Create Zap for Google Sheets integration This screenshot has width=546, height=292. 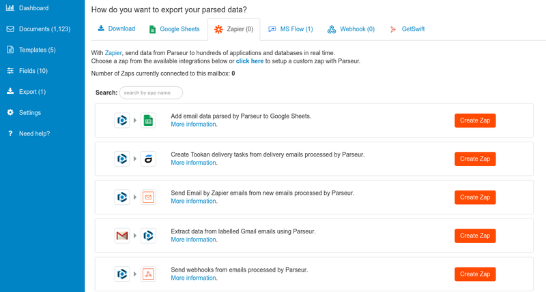click(475, 120)
